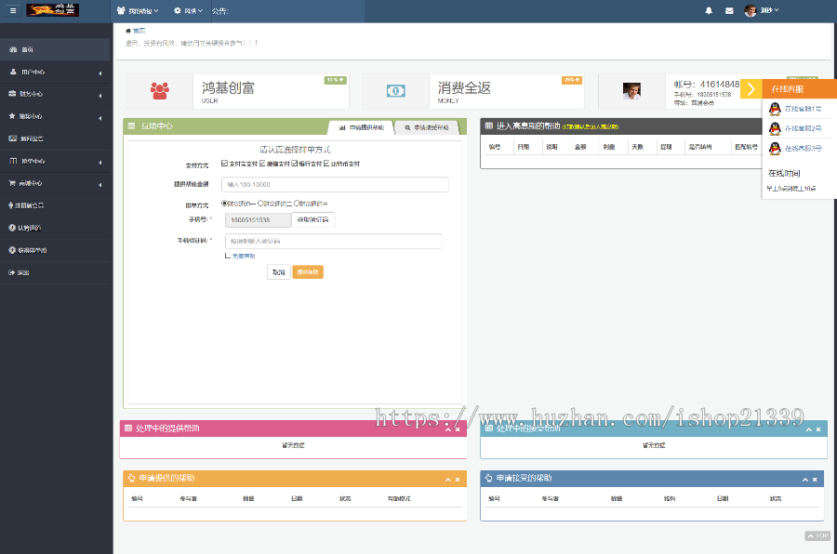Image resolution: width=837 pixels, height=554 pixels.
Task: Open notifications via the bell icon
Action: pyautogui.click(x=709, y=10)
